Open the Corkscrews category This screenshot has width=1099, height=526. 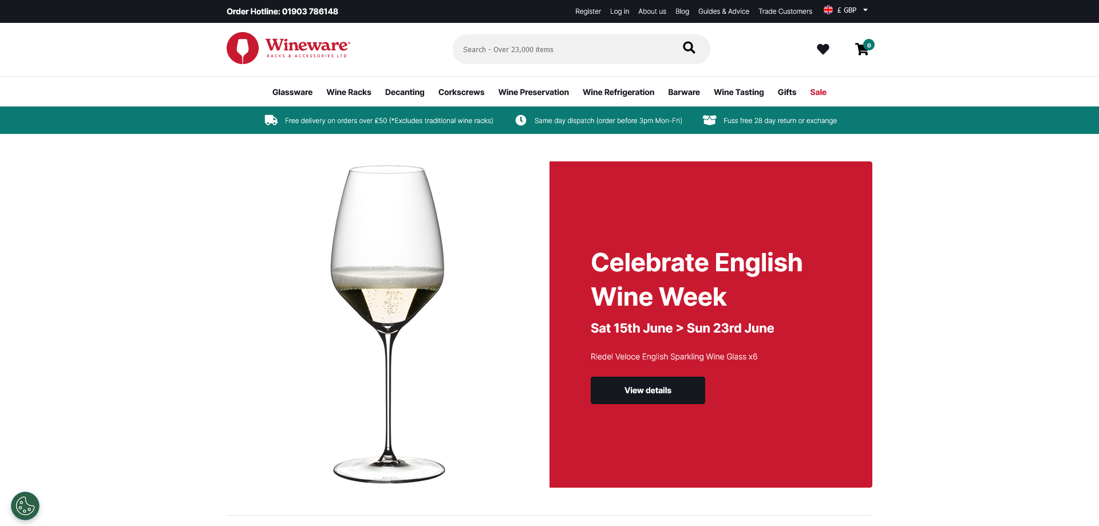(x=461, y=92)
